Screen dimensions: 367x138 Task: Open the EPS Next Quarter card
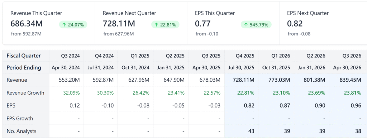[323, 23]
